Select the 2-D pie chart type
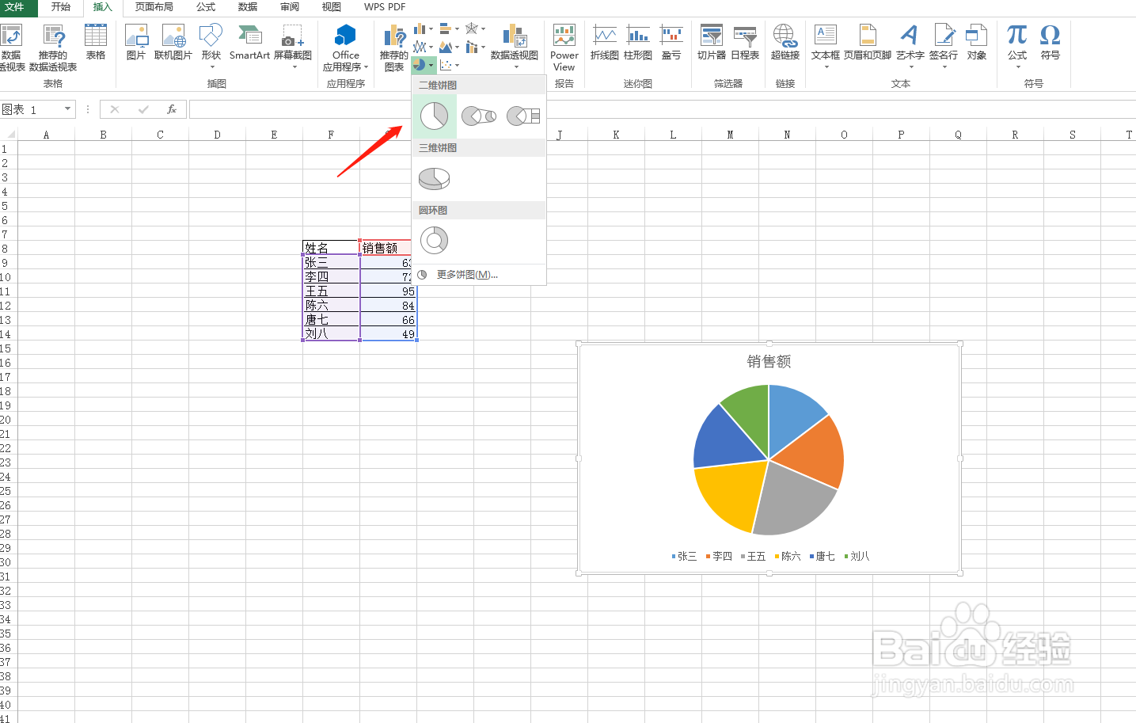Screen dimensions: 1136x723 [x=434, y=116]
